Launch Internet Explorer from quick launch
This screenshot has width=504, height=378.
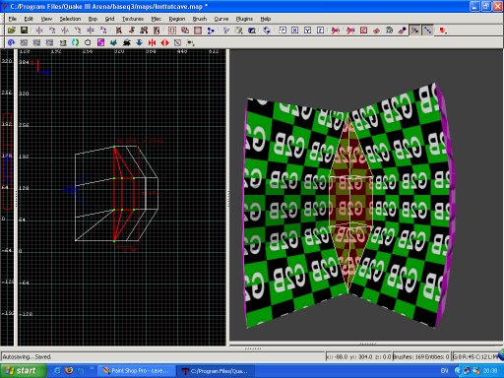point(57,371)
